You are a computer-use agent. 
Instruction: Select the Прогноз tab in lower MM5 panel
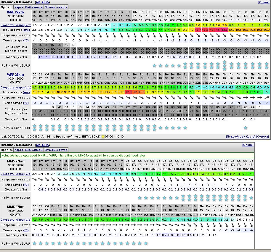click(x=7, y=150)
